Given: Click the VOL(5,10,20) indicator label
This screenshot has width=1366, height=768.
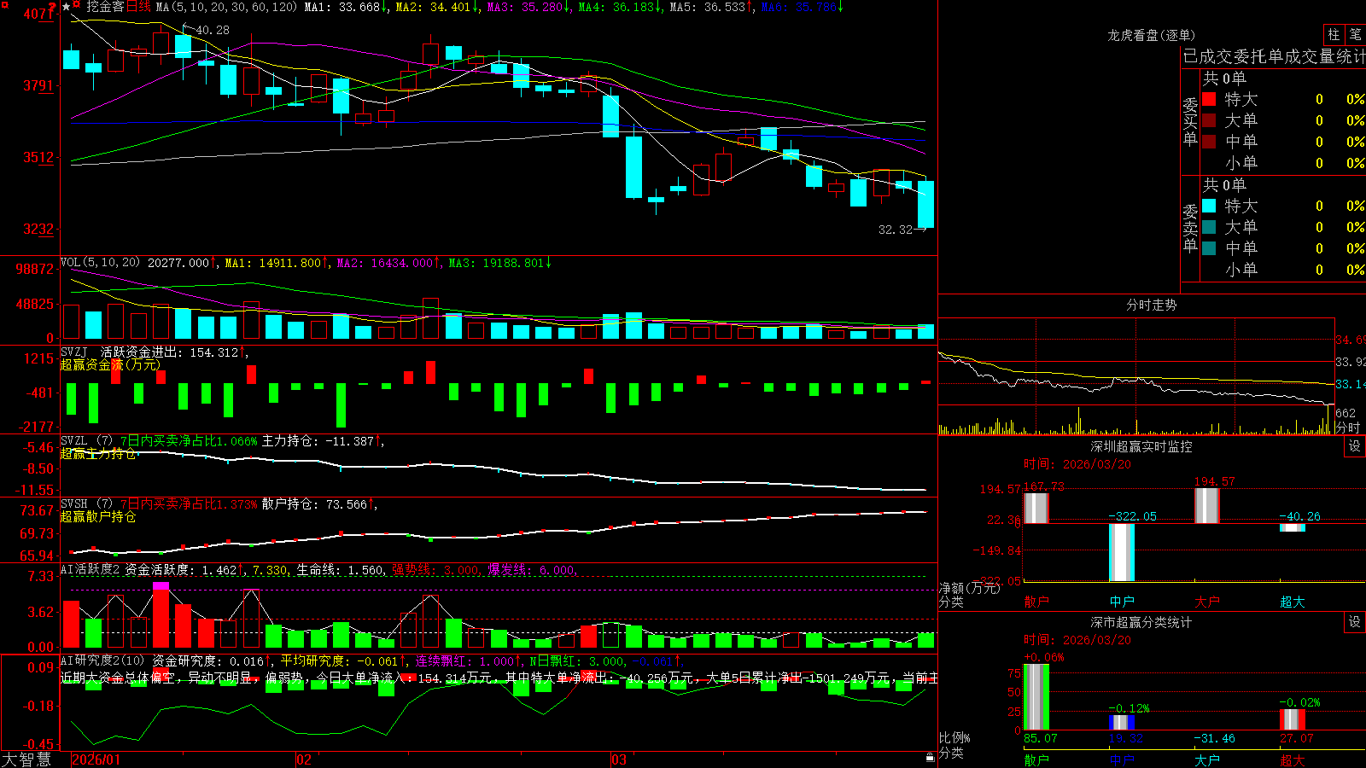Looking at the screenshot, I should tap(100, 263).
